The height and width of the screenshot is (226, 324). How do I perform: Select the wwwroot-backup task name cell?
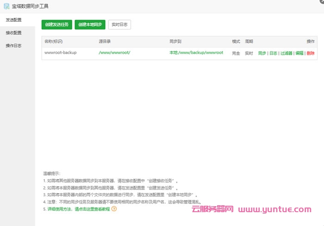click(60, 53)
